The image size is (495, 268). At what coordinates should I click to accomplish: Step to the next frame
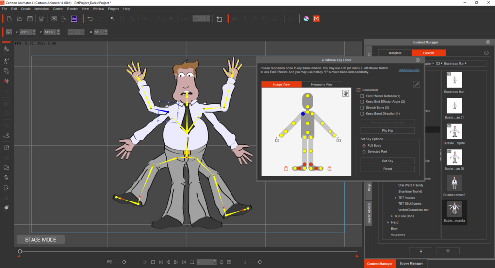[176, 262]
